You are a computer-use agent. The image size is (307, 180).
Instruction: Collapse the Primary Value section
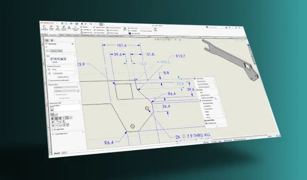coord(78,84)
